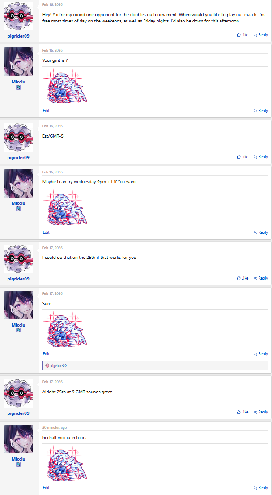Viewport: 272px width, 495px height.
Task: Like the 'Est/GMT-5' post
Action: [242, 157]
